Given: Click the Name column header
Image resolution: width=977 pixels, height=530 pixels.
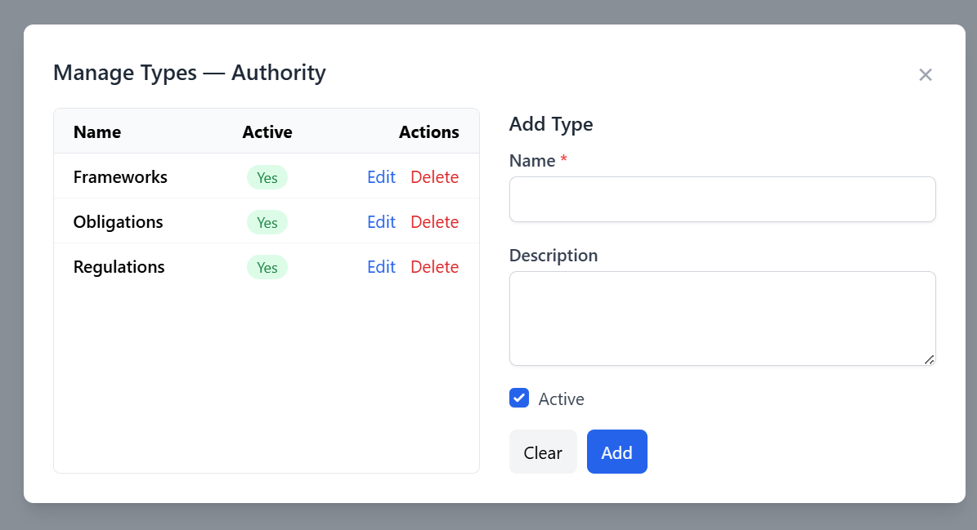Looking at the screenshot, I should [x=97, y=132].
